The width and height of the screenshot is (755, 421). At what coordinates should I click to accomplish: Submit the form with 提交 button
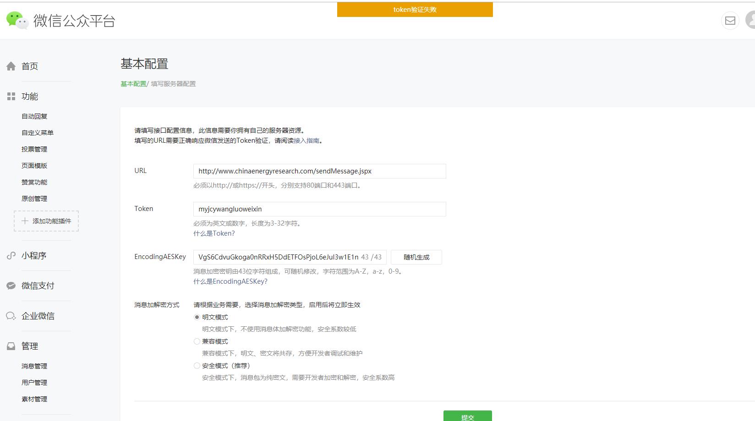[x=467, y=416]
